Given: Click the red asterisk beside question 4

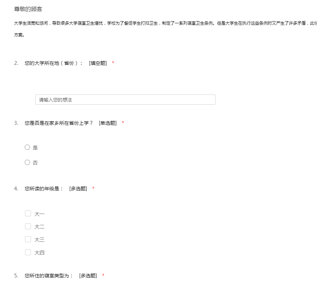Looking at the screenshot, I should tap(93, 189).
